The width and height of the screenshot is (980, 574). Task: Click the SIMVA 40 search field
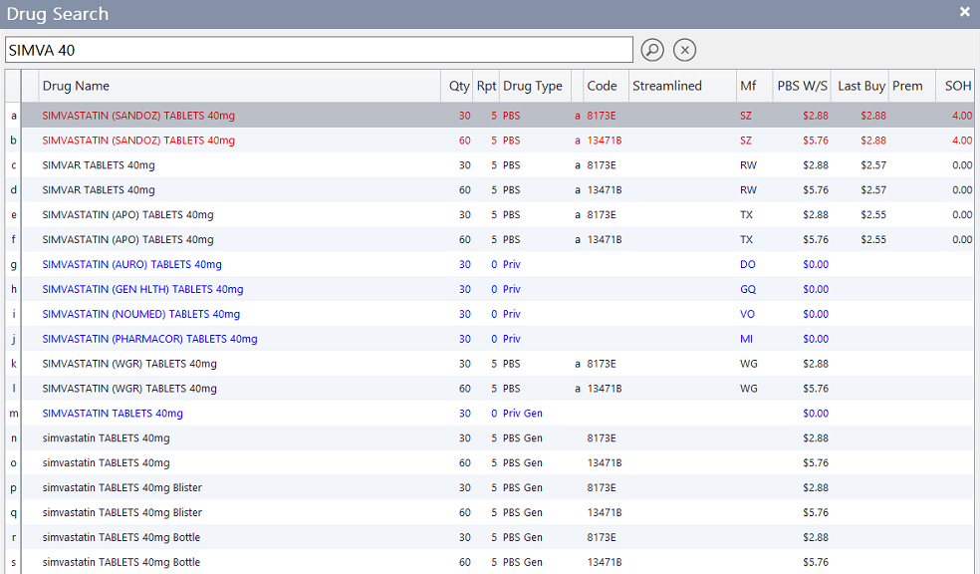point(319,50)
